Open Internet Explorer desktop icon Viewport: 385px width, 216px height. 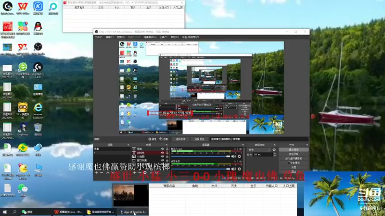pyautogui.click(x=38, y=111)
